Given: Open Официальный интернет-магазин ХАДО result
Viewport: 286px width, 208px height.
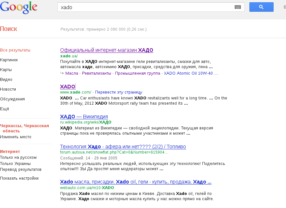Looking at the screenshot, I should [107, 50].
